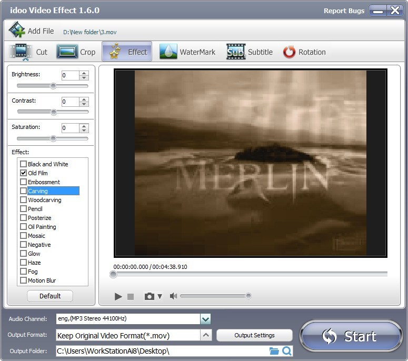Play the video preview

click(x=118, y=296)
